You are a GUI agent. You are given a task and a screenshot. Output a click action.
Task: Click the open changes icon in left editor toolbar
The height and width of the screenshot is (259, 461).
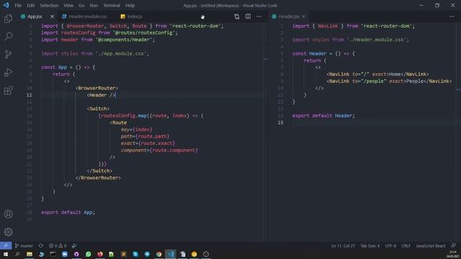(237, 17)
